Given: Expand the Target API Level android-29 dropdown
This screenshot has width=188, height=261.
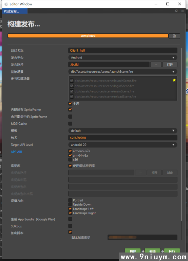Looking at the screenshot, I should tap(123, 145).
